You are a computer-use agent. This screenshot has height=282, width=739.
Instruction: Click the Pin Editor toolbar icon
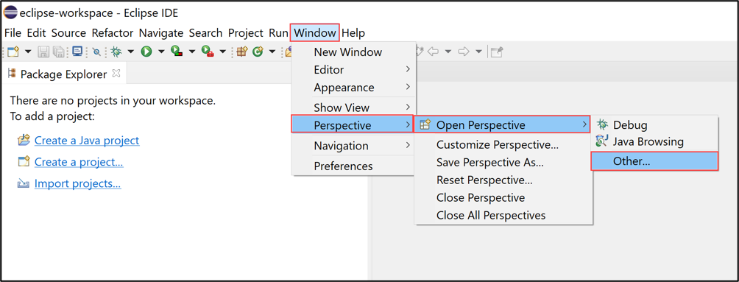pos(497,52)
